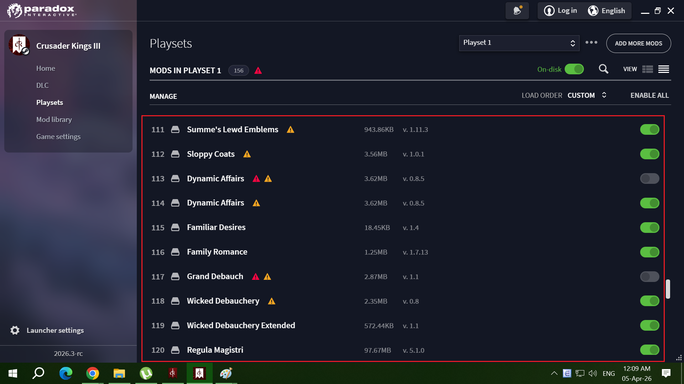The image size is (684, 384).
Task: Click the Log in button
Action: pyautogui.click(x=560, y=11)
